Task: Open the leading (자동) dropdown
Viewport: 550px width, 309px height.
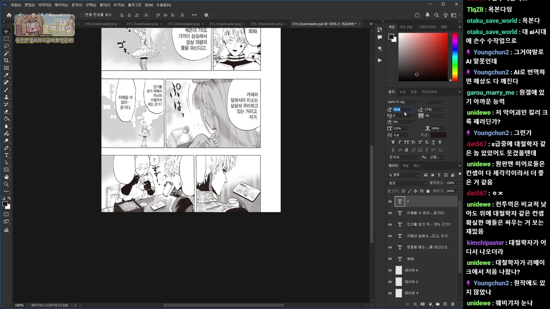Action: [x=444, y=109]
